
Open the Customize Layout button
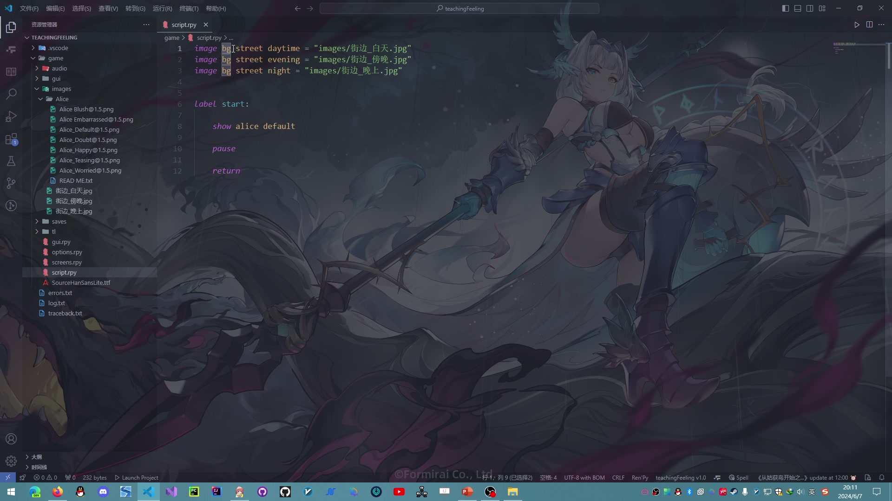(x=822, y=8)
